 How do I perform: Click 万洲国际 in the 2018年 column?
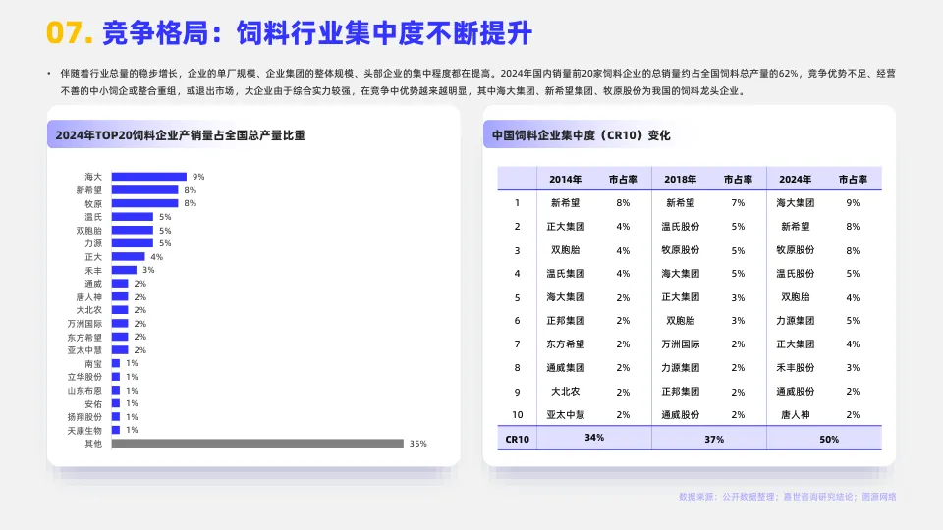(680, 344)
